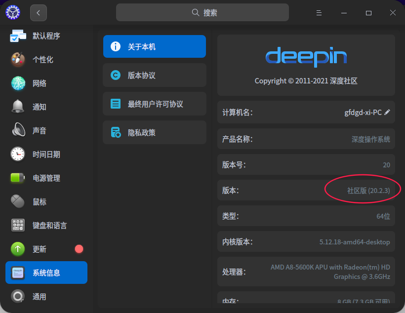Viewport: 405px width, 313px height.
Task: Click the search field
Action: [x=202, y=12]
